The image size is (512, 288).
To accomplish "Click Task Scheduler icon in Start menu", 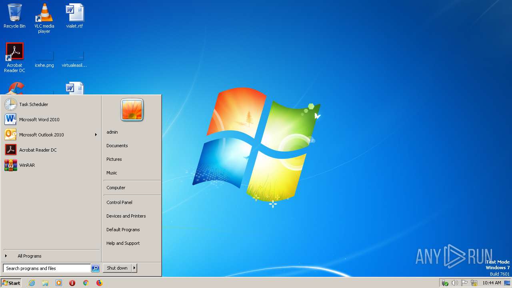I will coord(11,104).
